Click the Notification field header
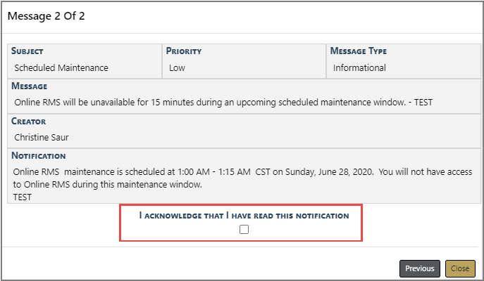 [x=39, y=155]
